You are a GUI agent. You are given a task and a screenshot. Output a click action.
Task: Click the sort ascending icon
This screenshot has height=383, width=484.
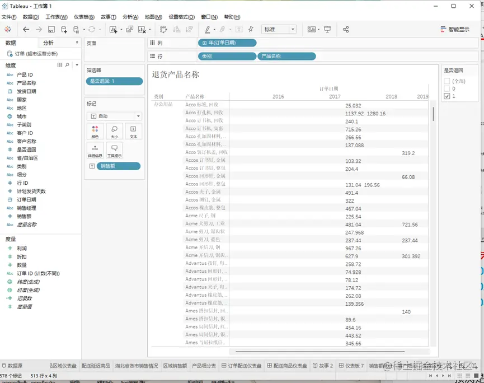(177, 29)
